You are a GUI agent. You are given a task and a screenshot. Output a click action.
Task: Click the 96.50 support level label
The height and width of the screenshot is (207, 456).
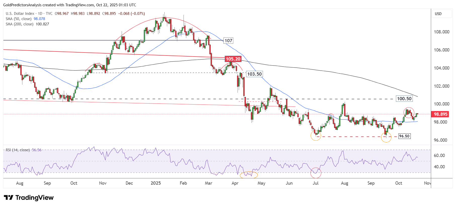pyautogui.click(x=404, y=136)
